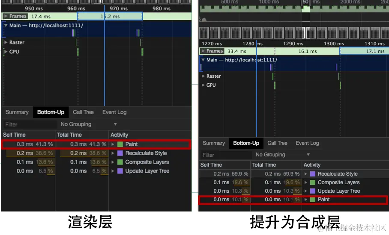Click the 1290 ms ruler label in right panel
The image size is (389, 235).
(x=293, y=44)
